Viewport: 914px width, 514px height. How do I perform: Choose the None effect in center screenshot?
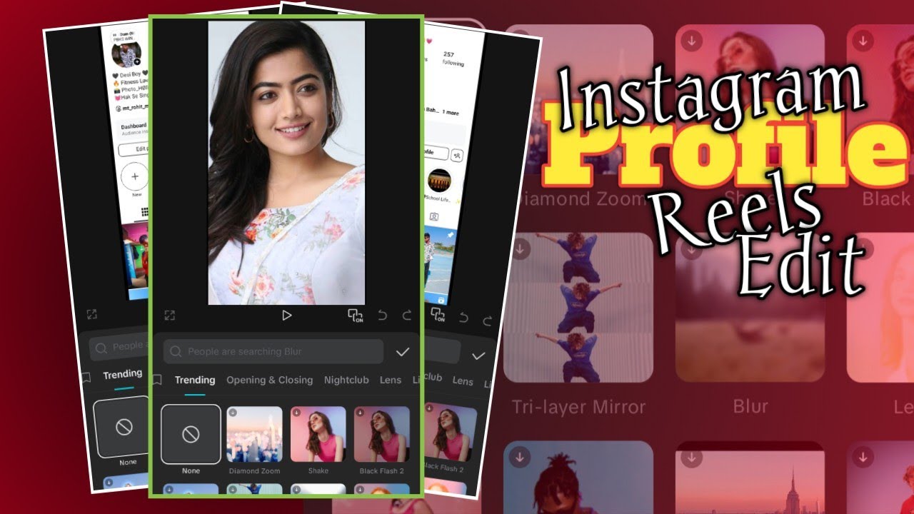pos(191,434)
